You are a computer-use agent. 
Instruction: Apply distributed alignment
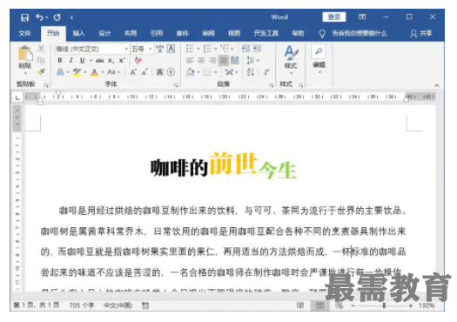tap(235, 61)
